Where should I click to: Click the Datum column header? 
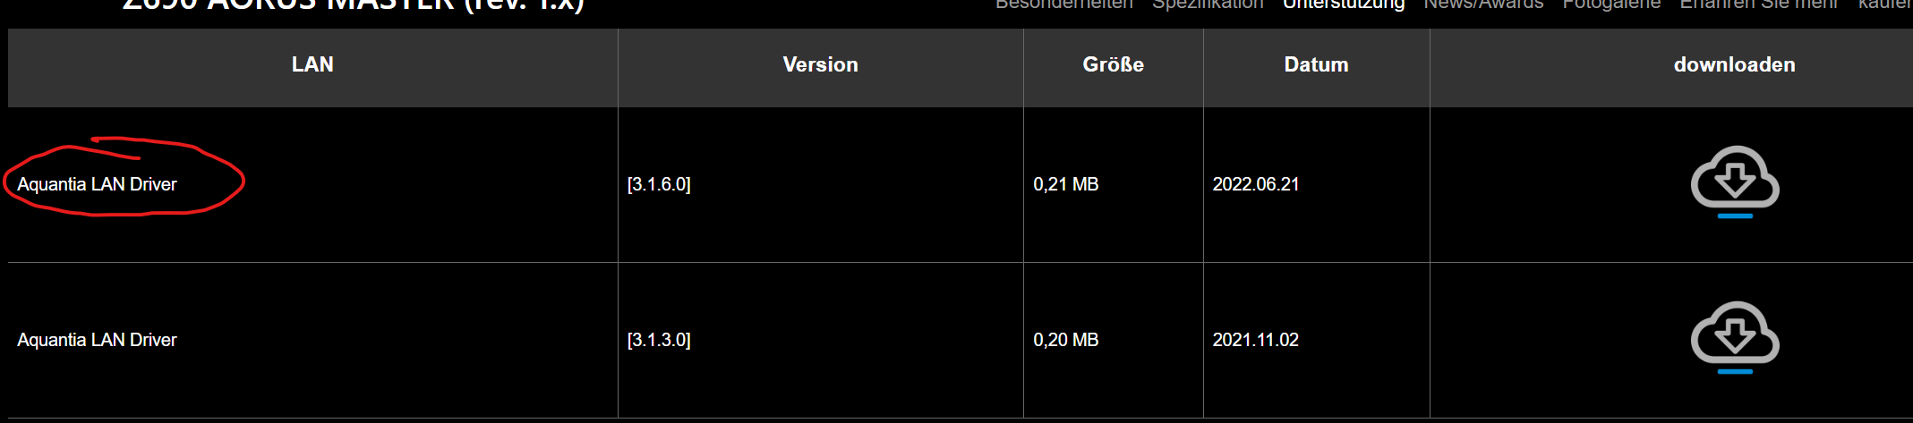(1316, 64)
